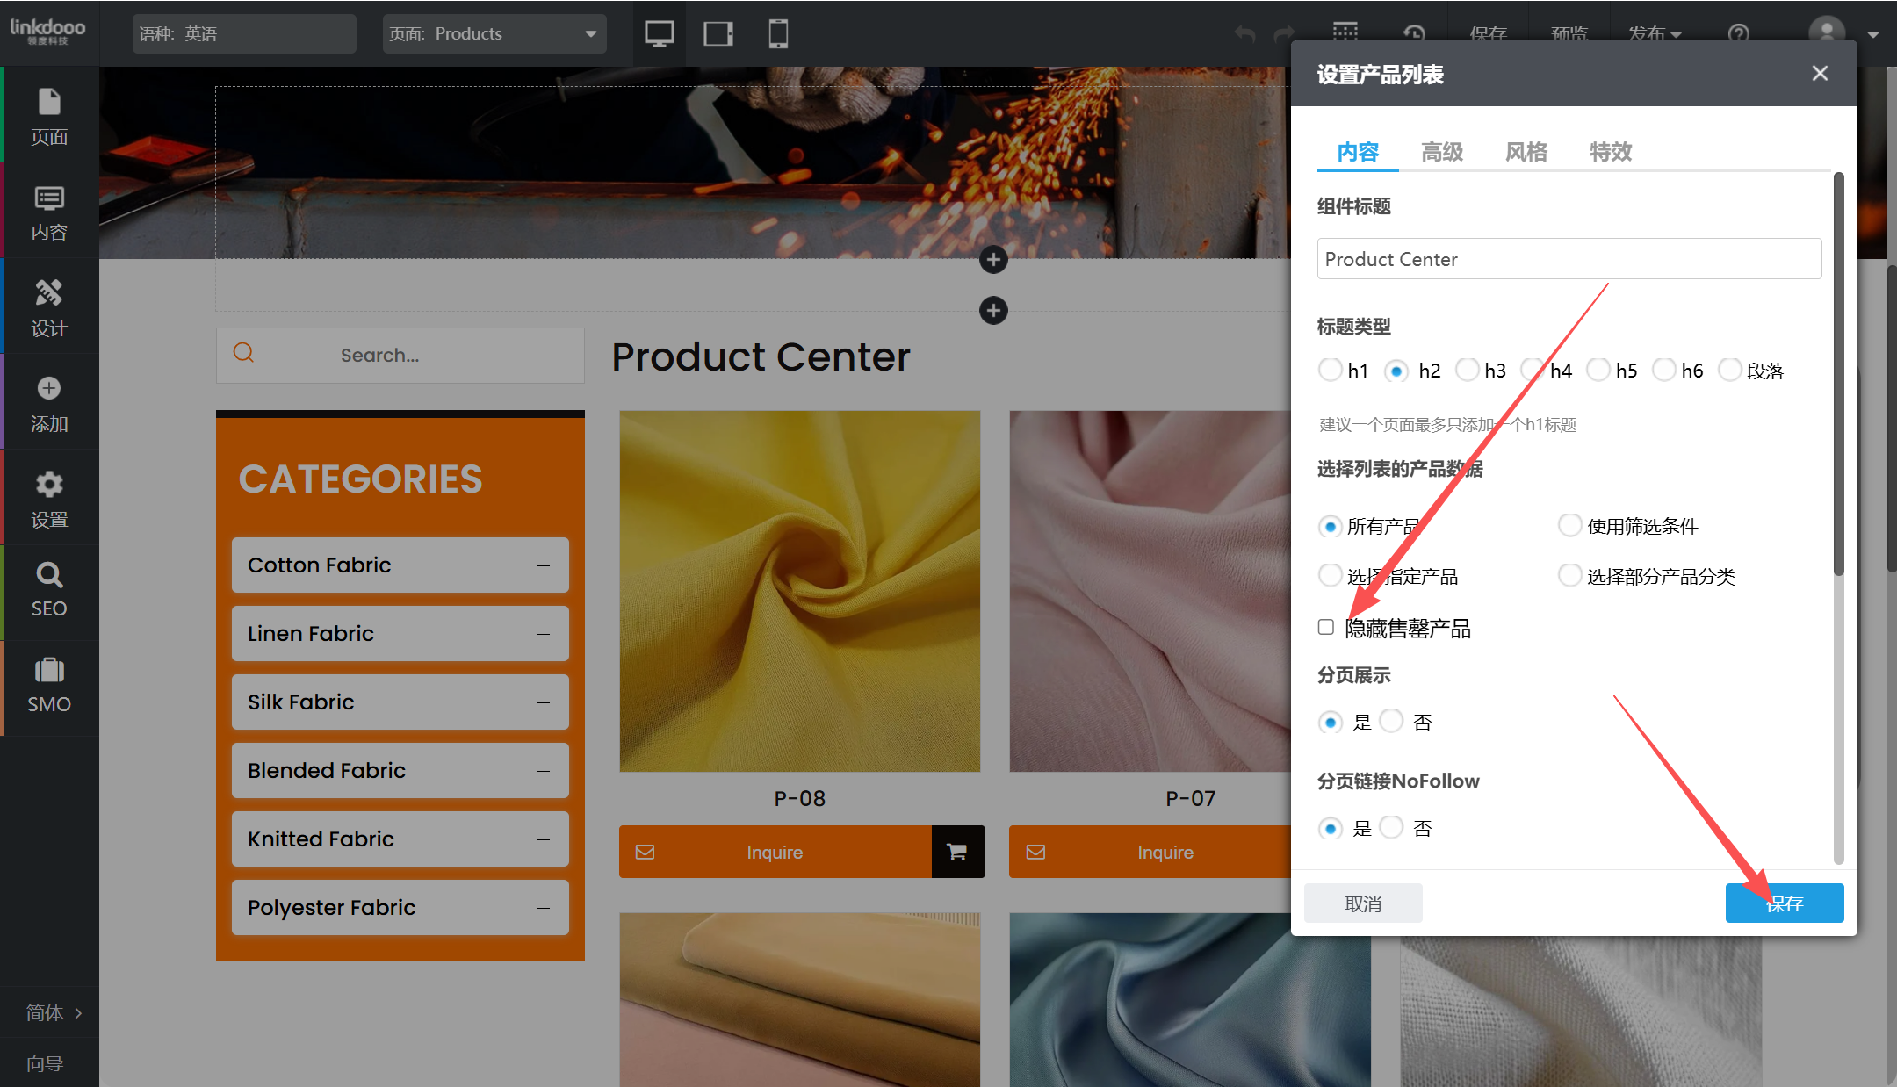Image resolution: width=1897 pixels, height=1087 pixels.
Task: Open the 页面 Products dropdown
Action: [x=494, y=33]
